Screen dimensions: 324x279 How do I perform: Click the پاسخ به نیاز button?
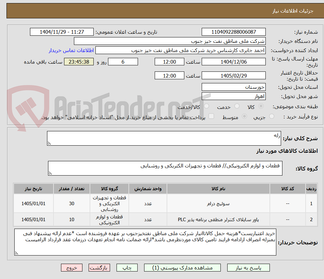[x=248, y=268]
